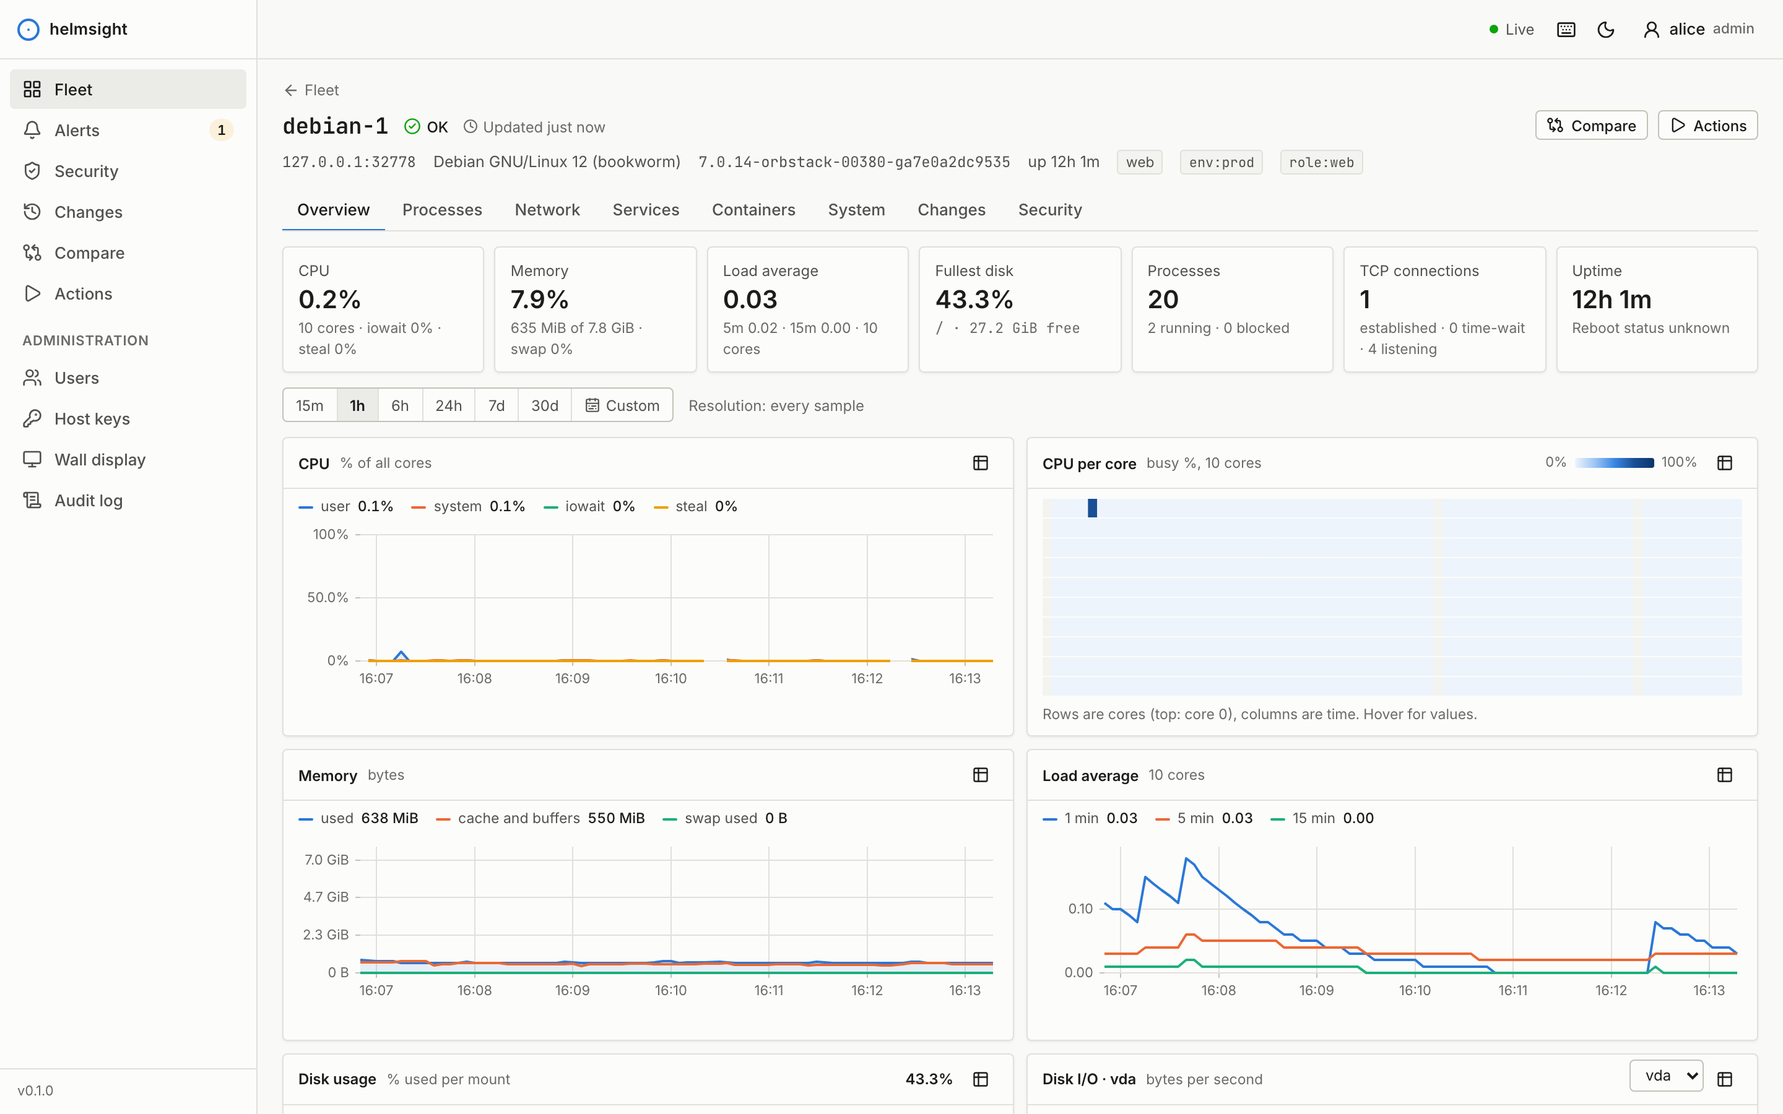The image size is (1783, 1114).
Task: Click the env:prod tag
Action: [1221, 162]
